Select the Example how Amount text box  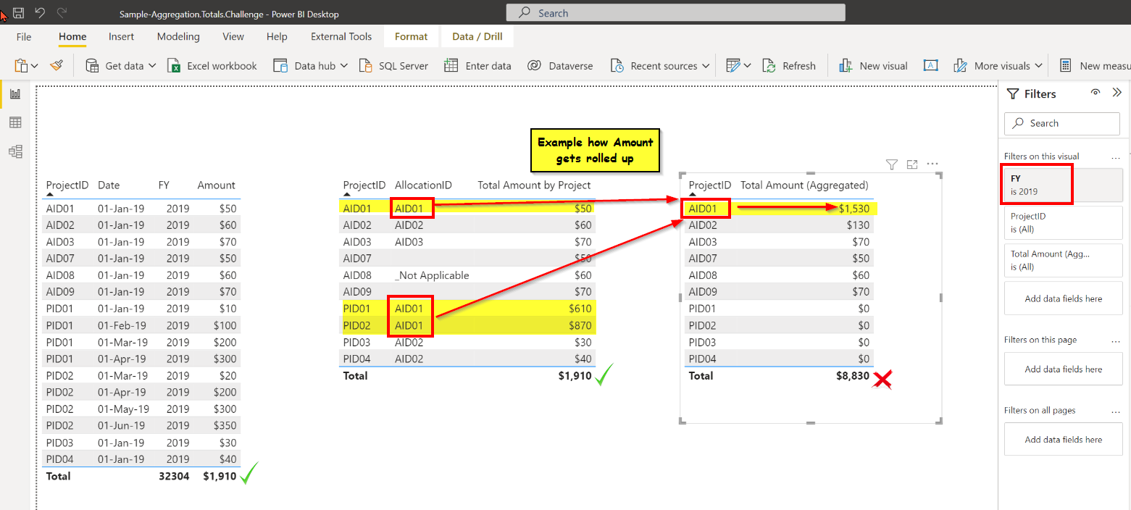pyautogui.click(x=596, y=151)
